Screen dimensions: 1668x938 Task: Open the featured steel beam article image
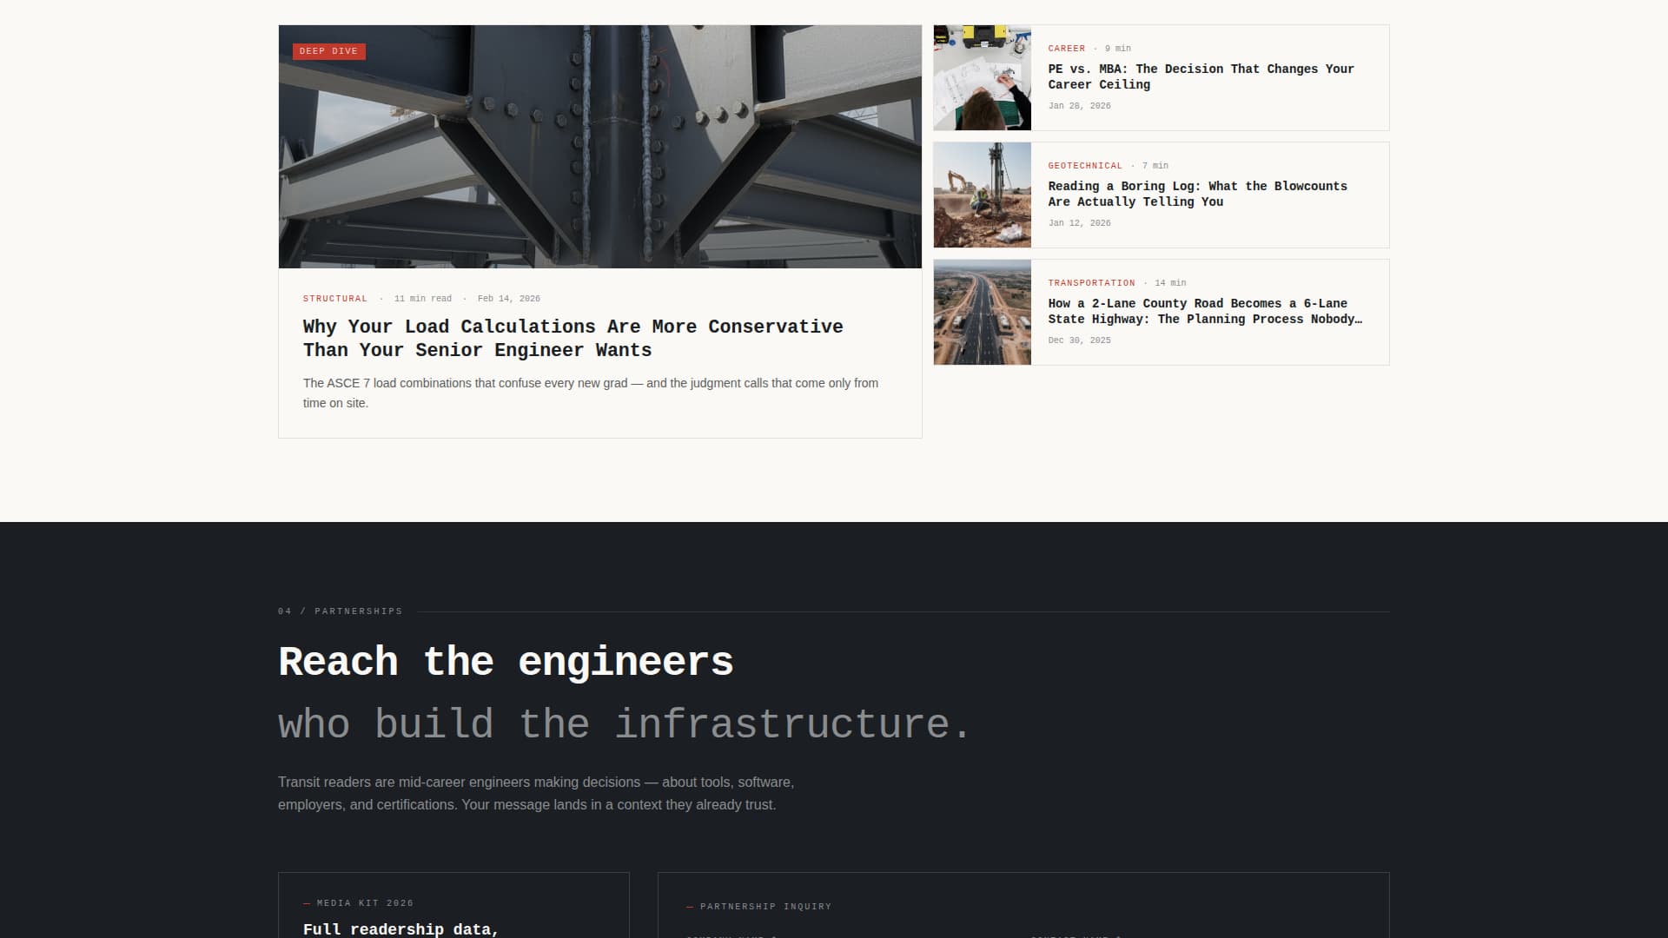click(599, 146)
